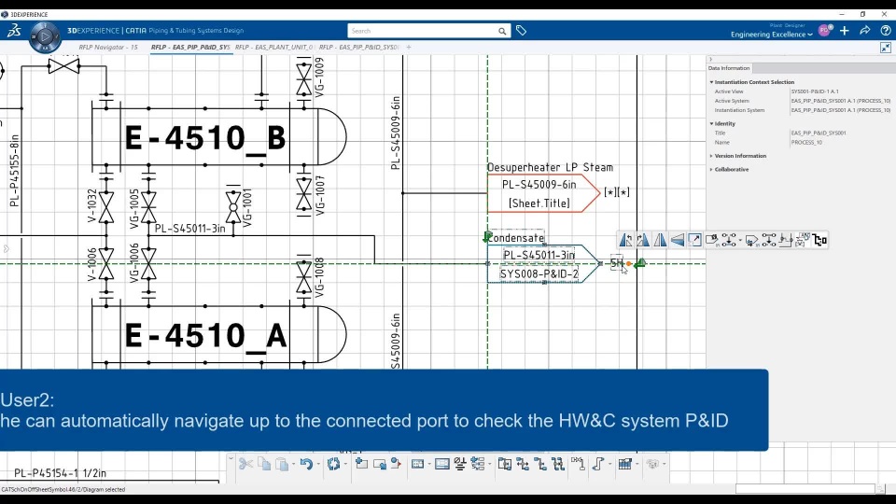Collapse the Identity section
Screen dimensions: 896x504
[x=711, y=123]
